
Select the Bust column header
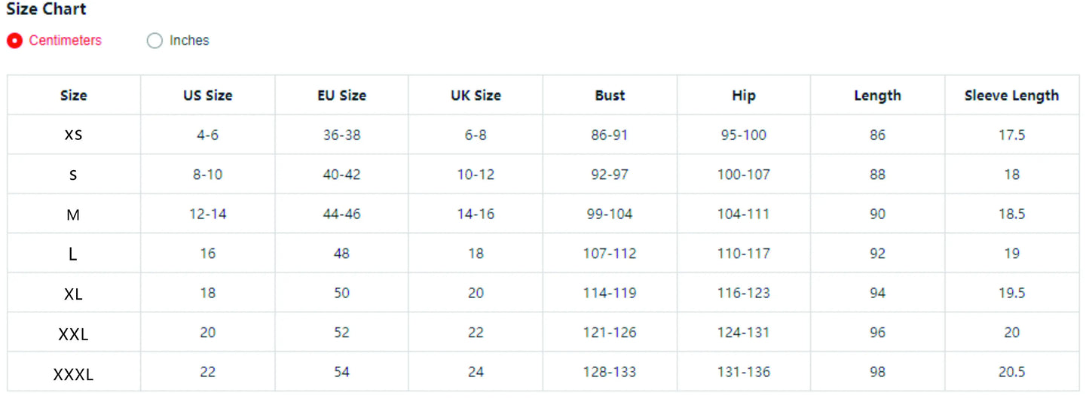[610, 96]
